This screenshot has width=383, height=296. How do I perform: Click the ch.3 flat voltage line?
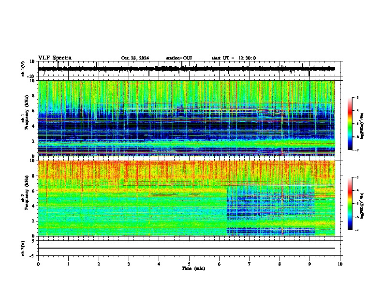pyautogui.click(x=187, y=248)
